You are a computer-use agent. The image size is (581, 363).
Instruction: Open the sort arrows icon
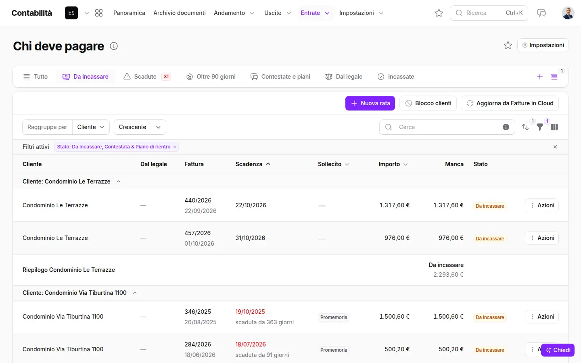pos(525,127)
